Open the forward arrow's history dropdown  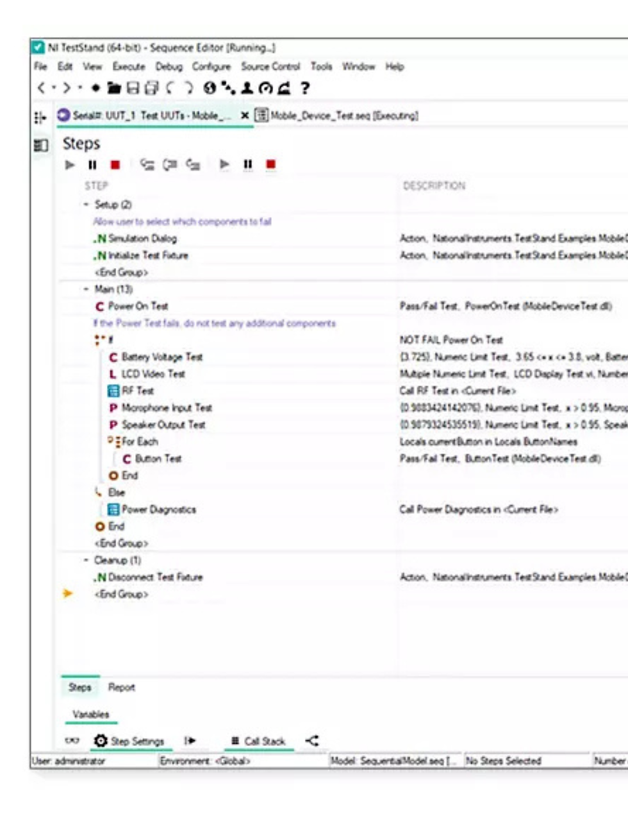coord(79,89)
